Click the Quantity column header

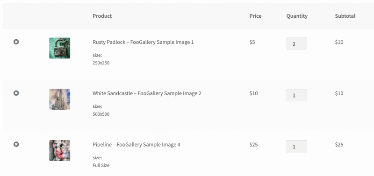[x=297, y=16]
